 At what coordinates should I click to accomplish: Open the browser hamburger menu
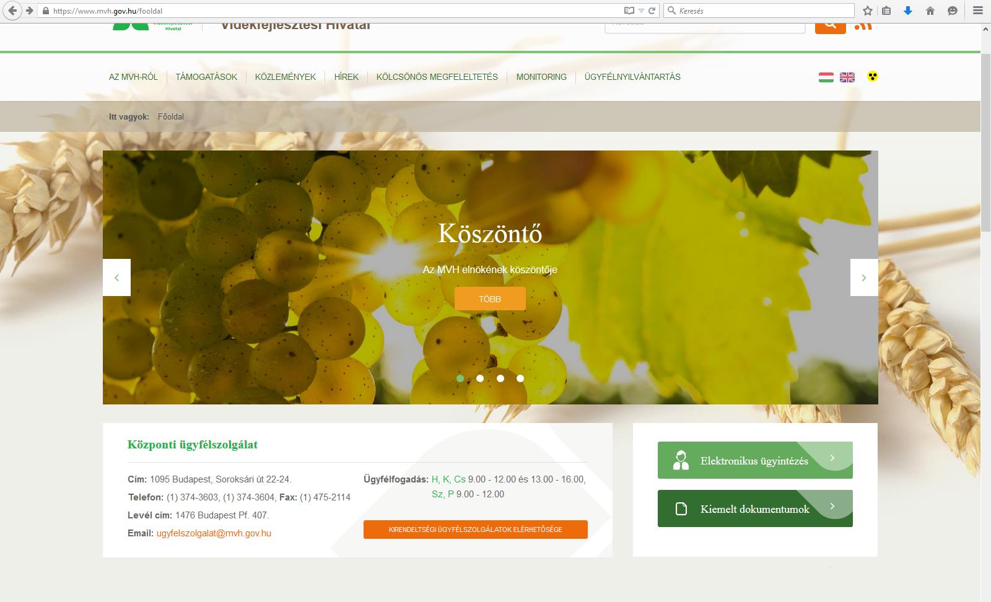tap(978, 11)
